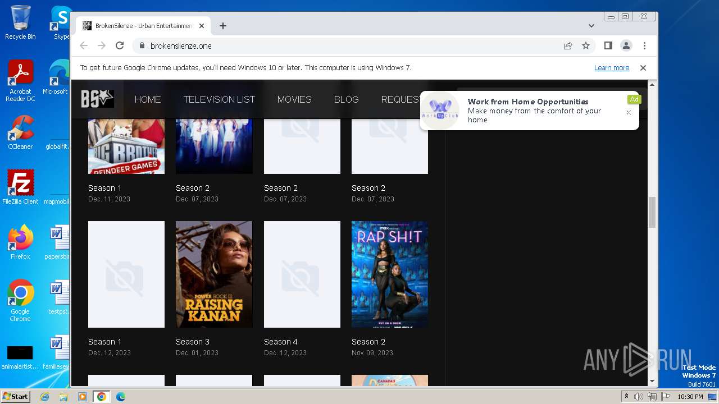Show hidden tray icons arrow
This screenshot has width=719, height=404.
point(626,397)
